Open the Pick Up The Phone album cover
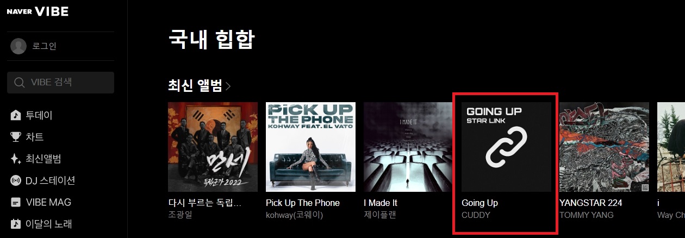 tap(310, 147)
